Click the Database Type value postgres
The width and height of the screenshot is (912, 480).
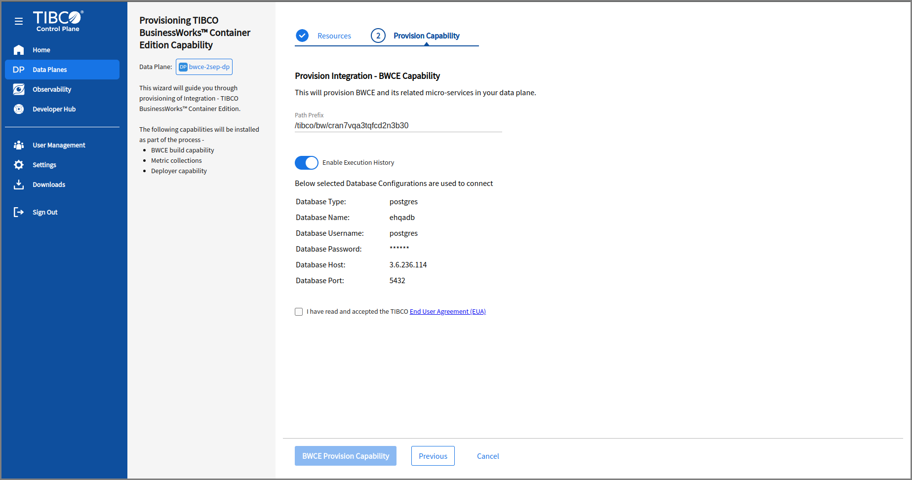click(404, 202)
